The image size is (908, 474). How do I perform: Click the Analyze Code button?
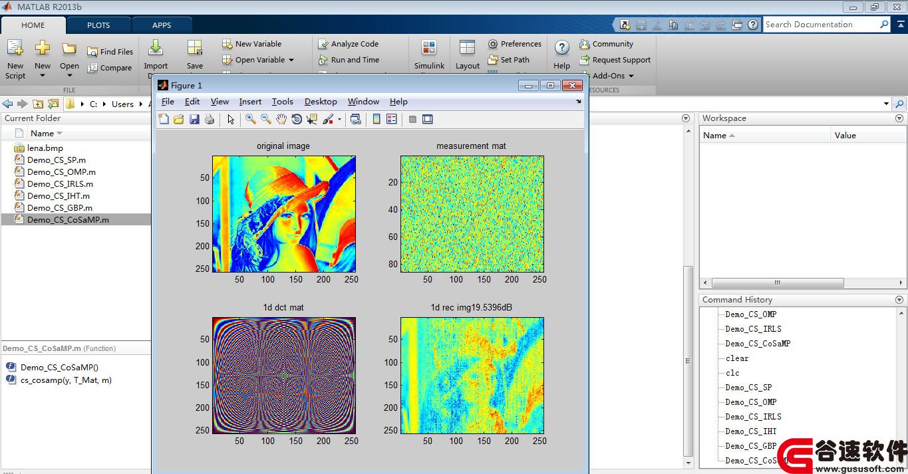(348, 44)
